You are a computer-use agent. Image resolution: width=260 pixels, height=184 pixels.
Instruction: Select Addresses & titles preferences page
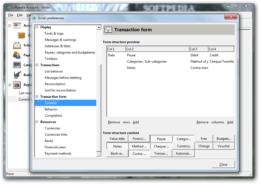[x=58, y=46]
